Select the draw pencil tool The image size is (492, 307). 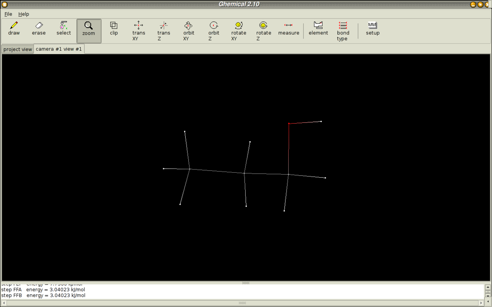click(14, 29)
